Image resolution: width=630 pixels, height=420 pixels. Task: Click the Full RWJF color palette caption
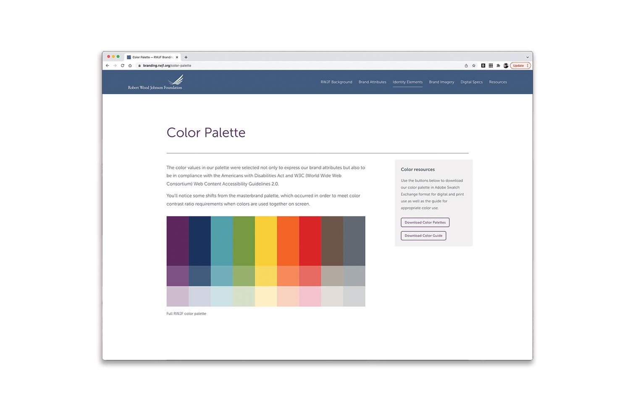[186, 314]
